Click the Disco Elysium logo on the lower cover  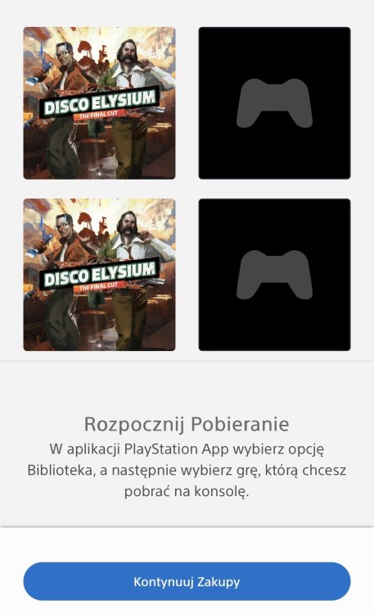point(100,274)
